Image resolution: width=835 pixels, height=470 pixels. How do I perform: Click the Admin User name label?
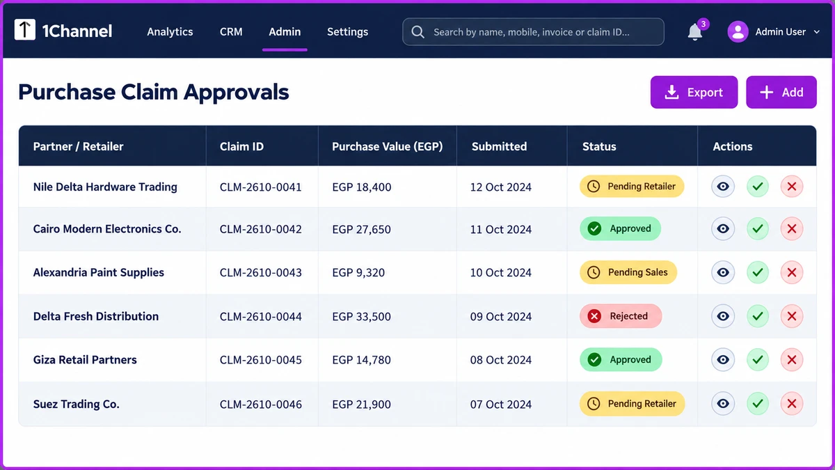[x=781, y=31]
